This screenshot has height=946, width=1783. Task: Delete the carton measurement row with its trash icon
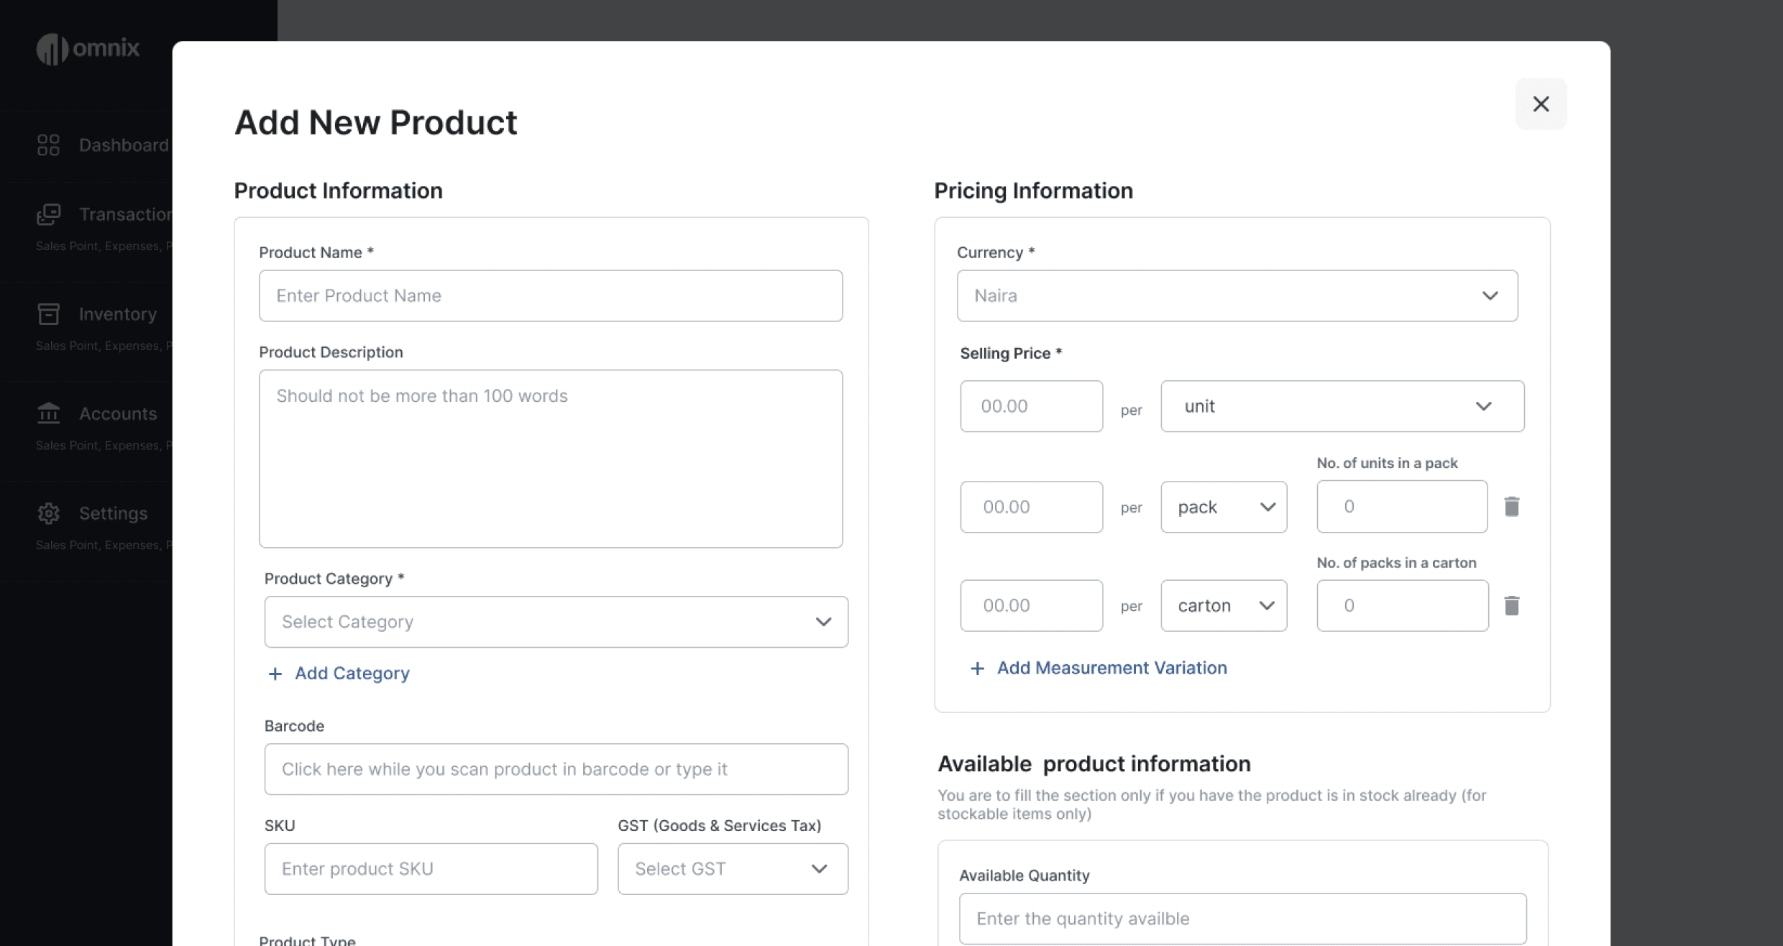click(x=1511, y=606)
